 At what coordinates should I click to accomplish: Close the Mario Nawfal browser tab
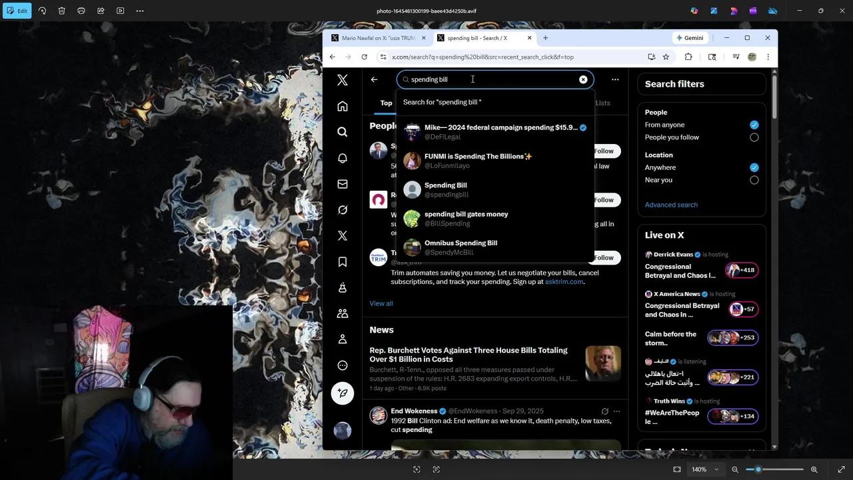(423, 38)
